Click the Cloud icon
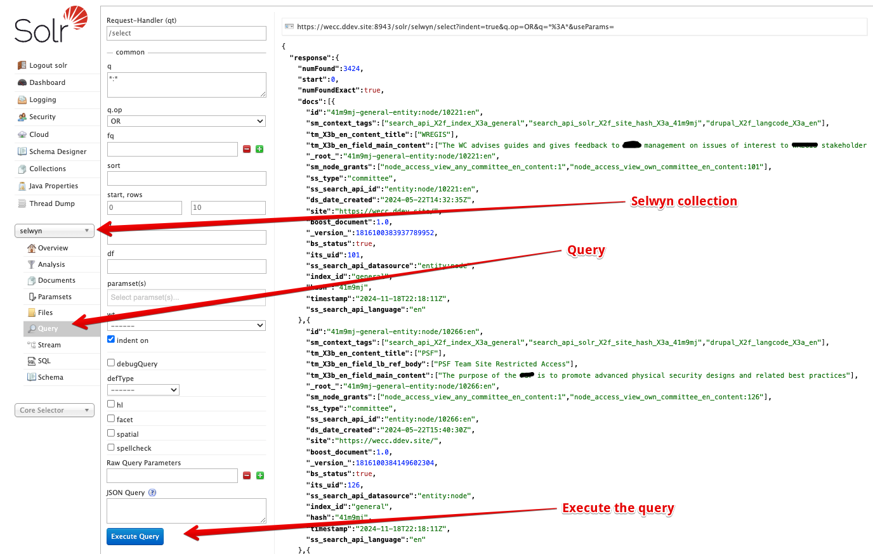 (x=23, y=134)
